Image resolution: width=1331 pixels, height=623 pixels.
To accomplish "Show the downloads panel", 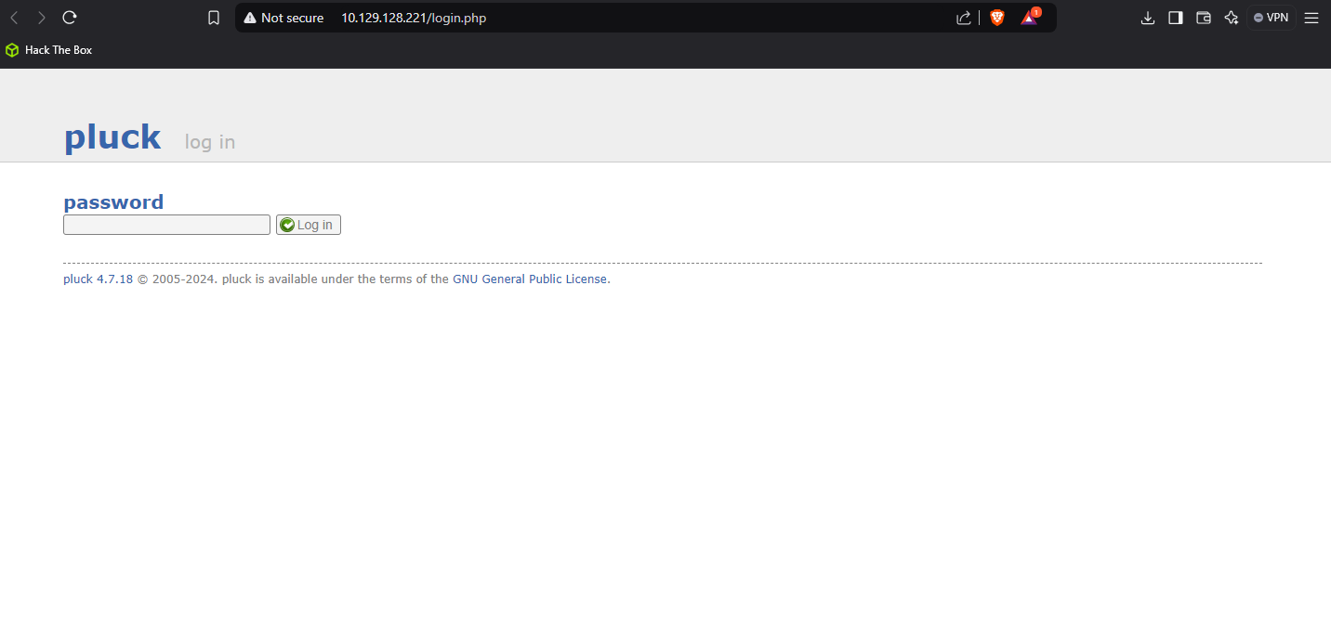I will pyautogui.click(x=1148, y=18).
